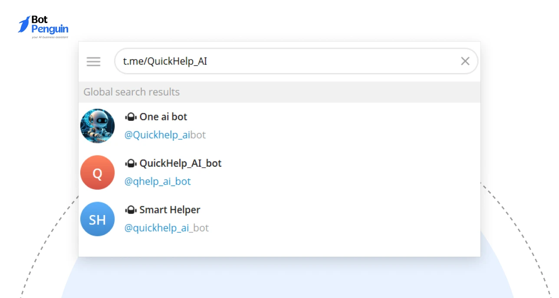Click the bot icon beside Smart Helper
This screenshot has width=559, height=298.
131,210
